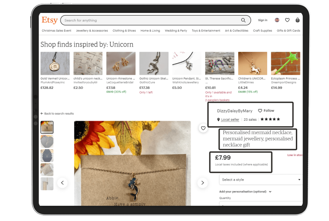Open Unicorn Pendant product image
Image resolution: width=329 pixels, height=221 pixels.
click(187, 64)
